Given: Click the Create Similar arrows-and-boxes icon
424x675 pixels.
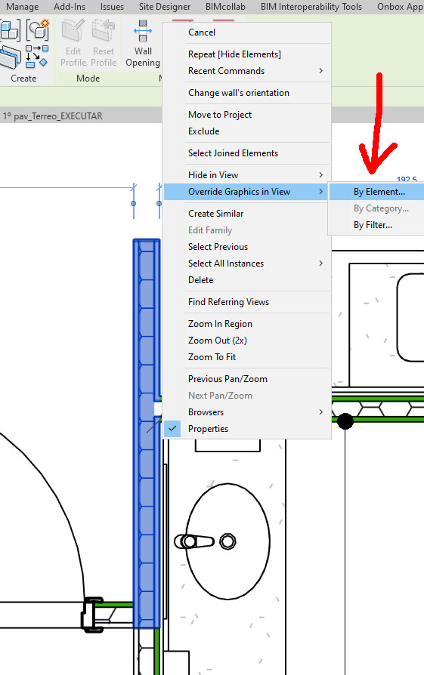Looking at the screenshot, I should (x=36, y=57).
